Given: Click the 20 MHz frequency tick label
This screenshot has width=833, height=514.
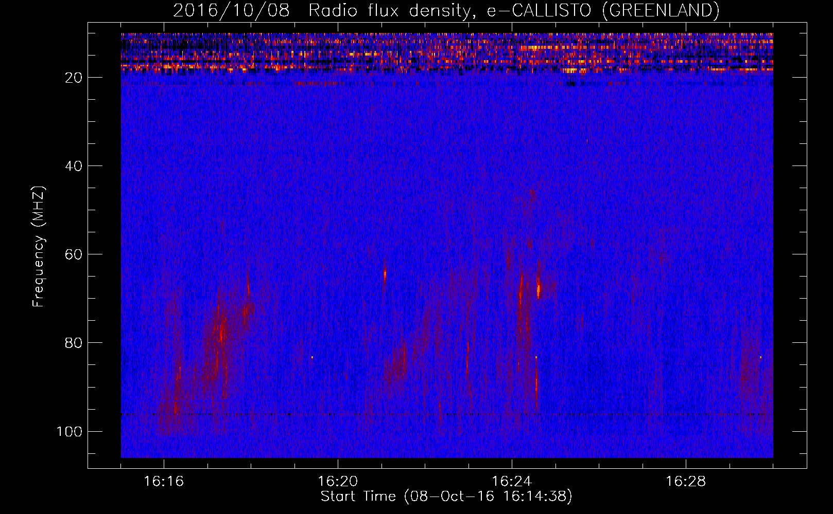Looking at the screenshot, I should 74,78.
